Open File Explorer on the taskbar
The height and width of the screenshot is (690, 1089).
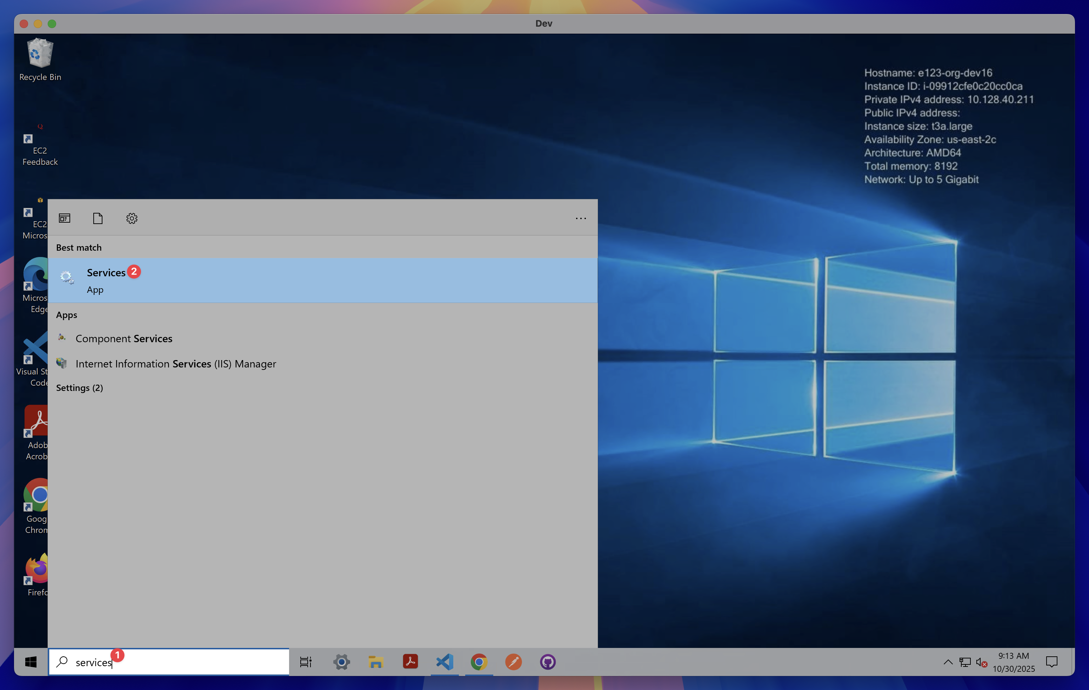[x=376, y=662]
